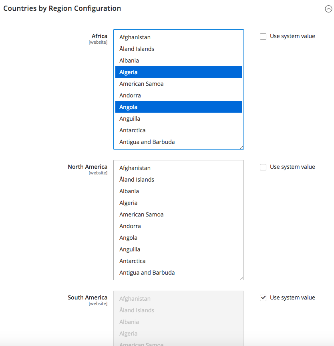Select Antarctica in the North America list
This screenshot has width=334, height=346.
178,261
